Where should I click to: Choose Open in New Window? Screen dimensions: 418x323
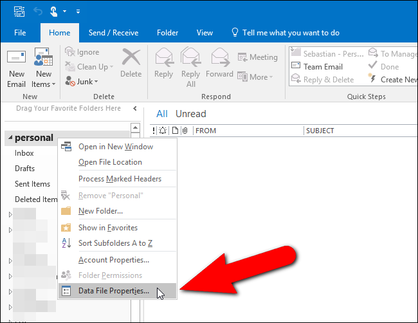[116, 147]
